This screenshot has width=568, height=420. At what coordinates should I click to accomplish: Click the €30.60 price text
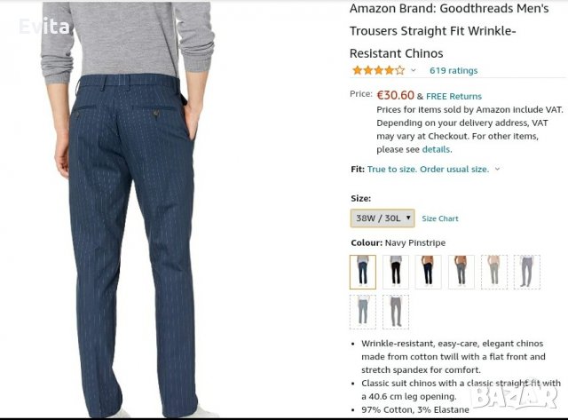(395, 95)
